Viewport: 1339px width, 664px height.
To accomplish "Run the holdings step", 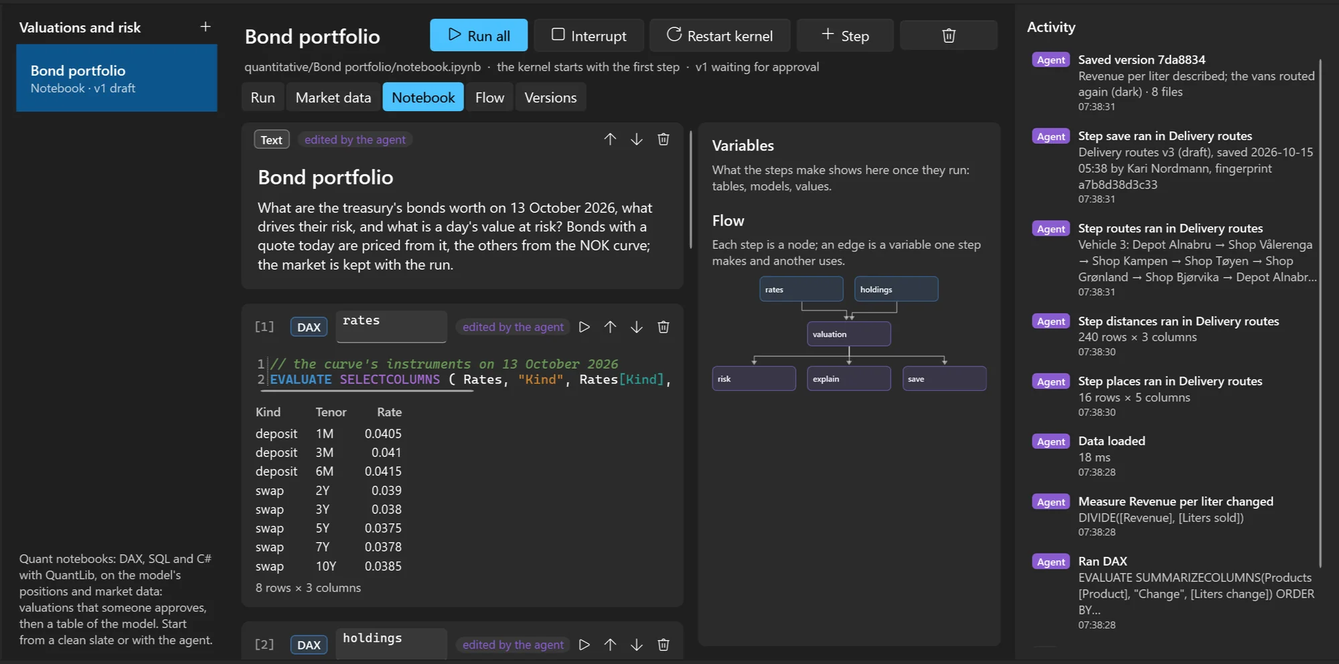I will click(584, 645).
